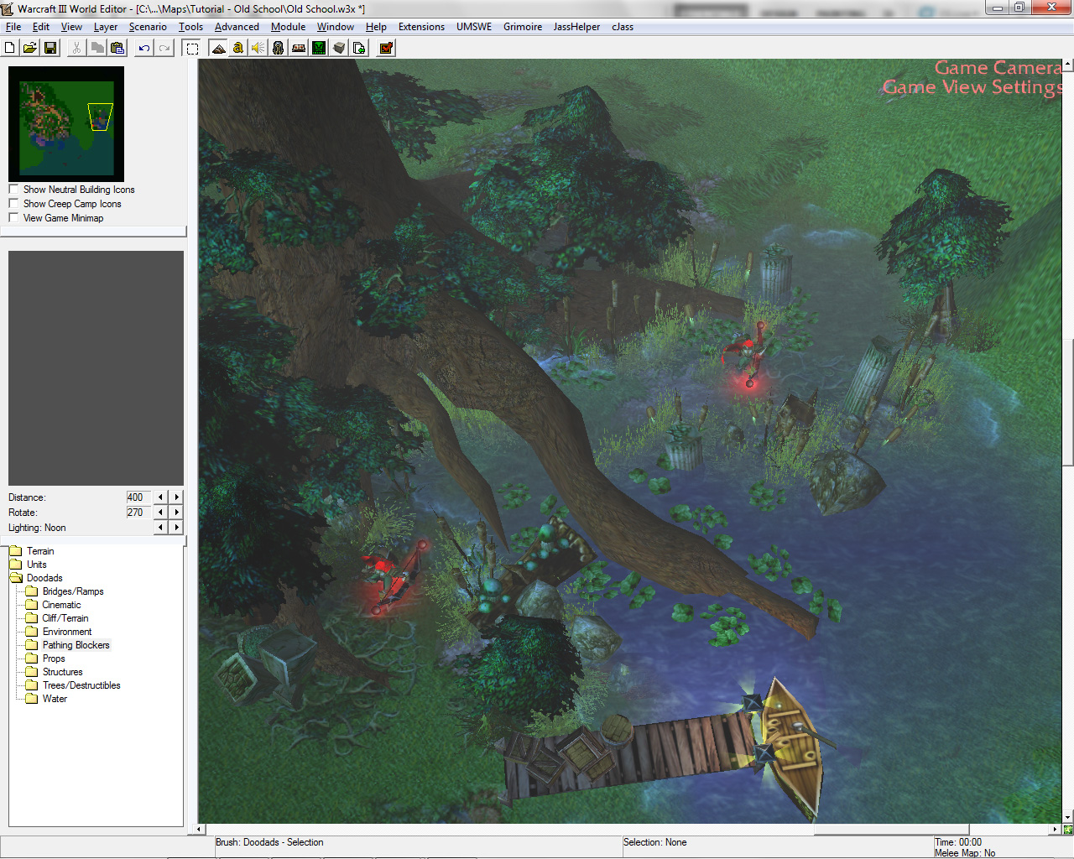Open the Import Manager icon

tap(359, 48)
